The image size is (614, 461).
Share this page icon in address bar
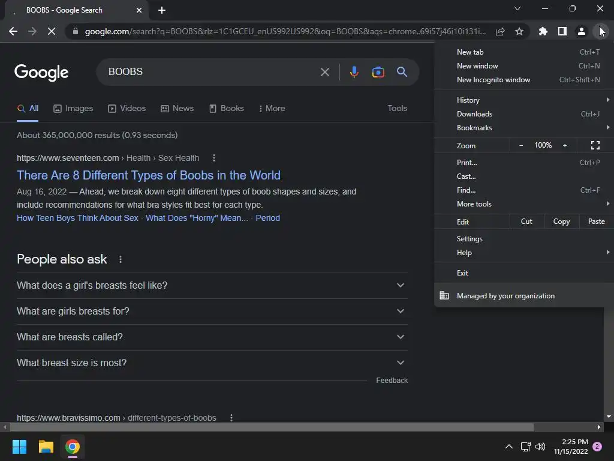click(500, 31)
